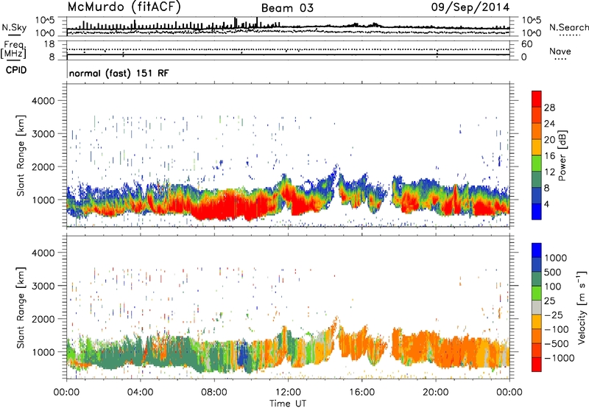Click the 16:00 time axis tick label
Image resolution: width=589 pixels, height=408 pixels.
[x=361, y=393]
